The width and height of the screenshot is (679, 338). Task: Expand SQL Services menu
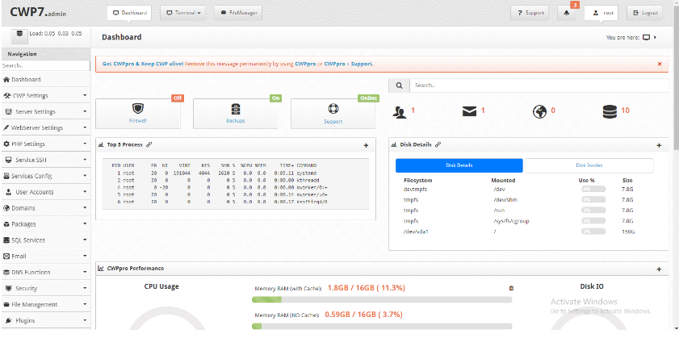pos(45,240)
